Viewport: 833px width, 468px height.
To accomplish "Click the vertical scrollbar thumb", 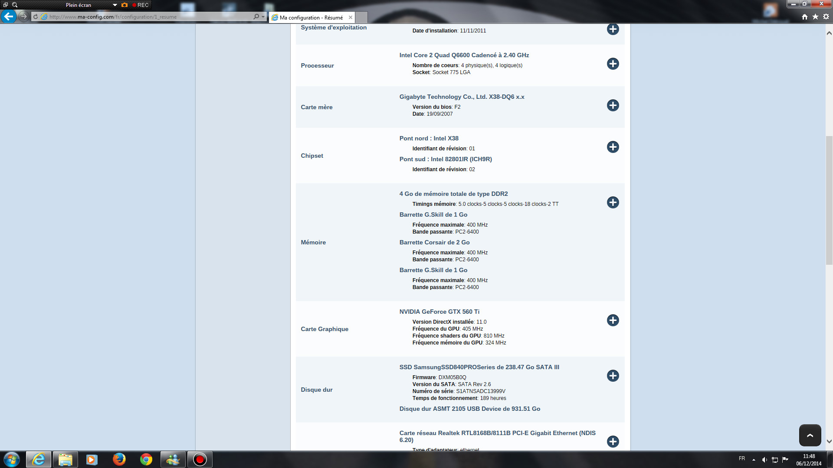I will 829,200.
